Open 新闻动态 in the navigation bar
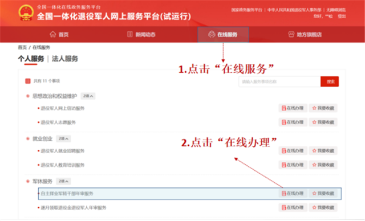Screen dimensions: 365x221 [x=141, y=34]
